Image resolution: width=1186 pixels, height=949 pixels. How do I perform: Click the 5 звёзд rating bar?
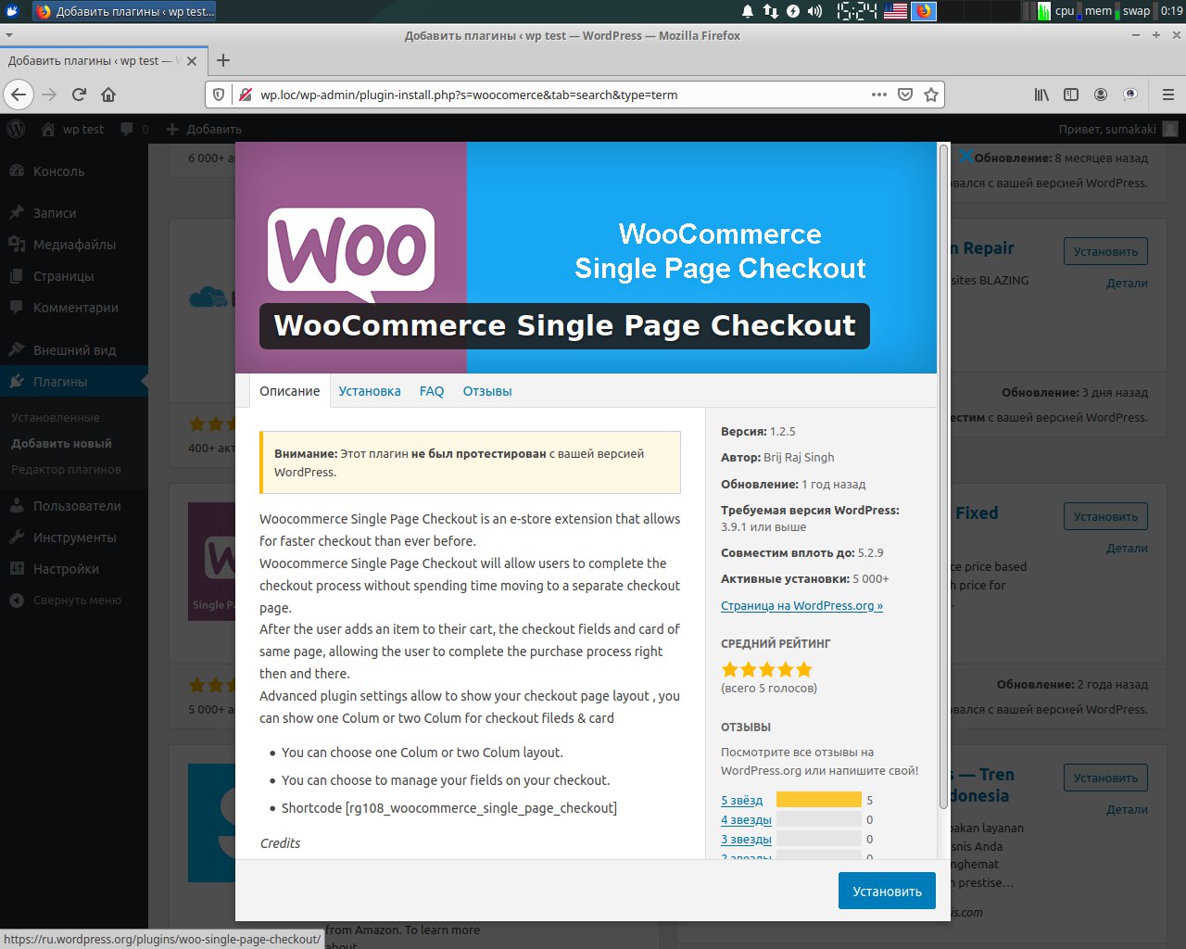coord(819,800)
